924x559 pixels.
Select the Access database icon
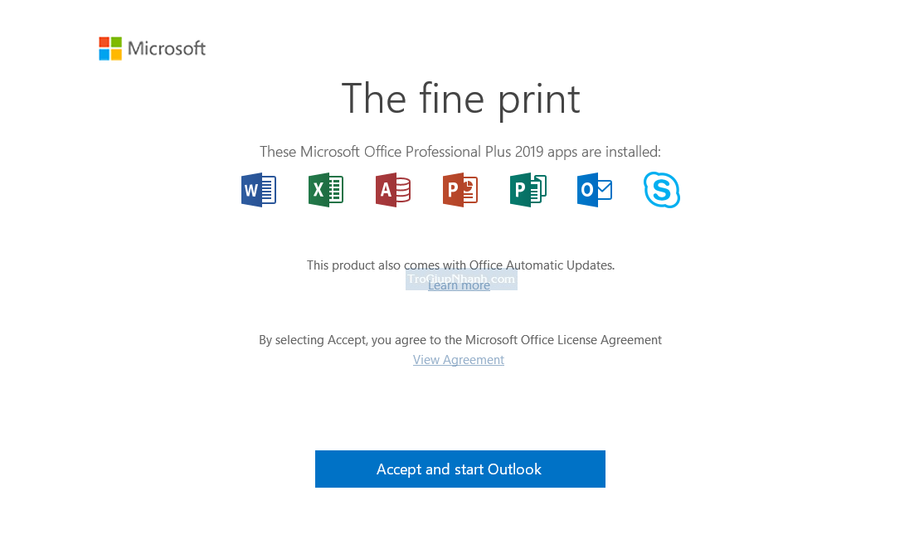click(393, 190)
